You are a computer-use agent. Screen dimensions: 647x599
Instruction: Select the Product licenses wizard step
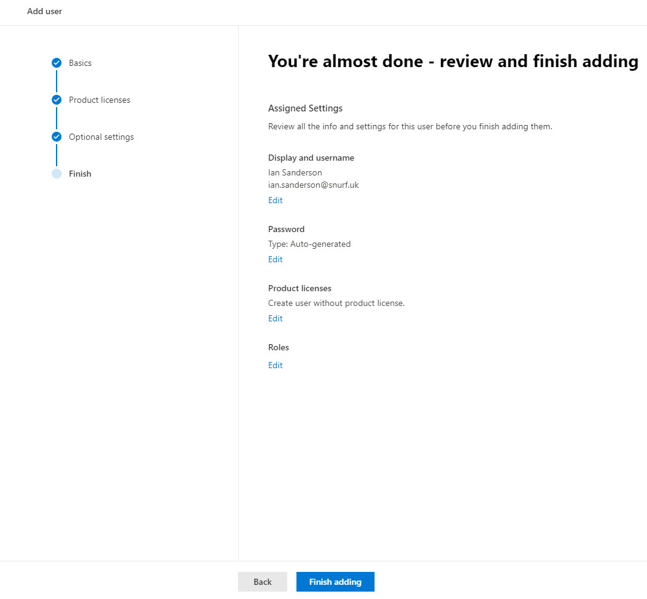100,100
